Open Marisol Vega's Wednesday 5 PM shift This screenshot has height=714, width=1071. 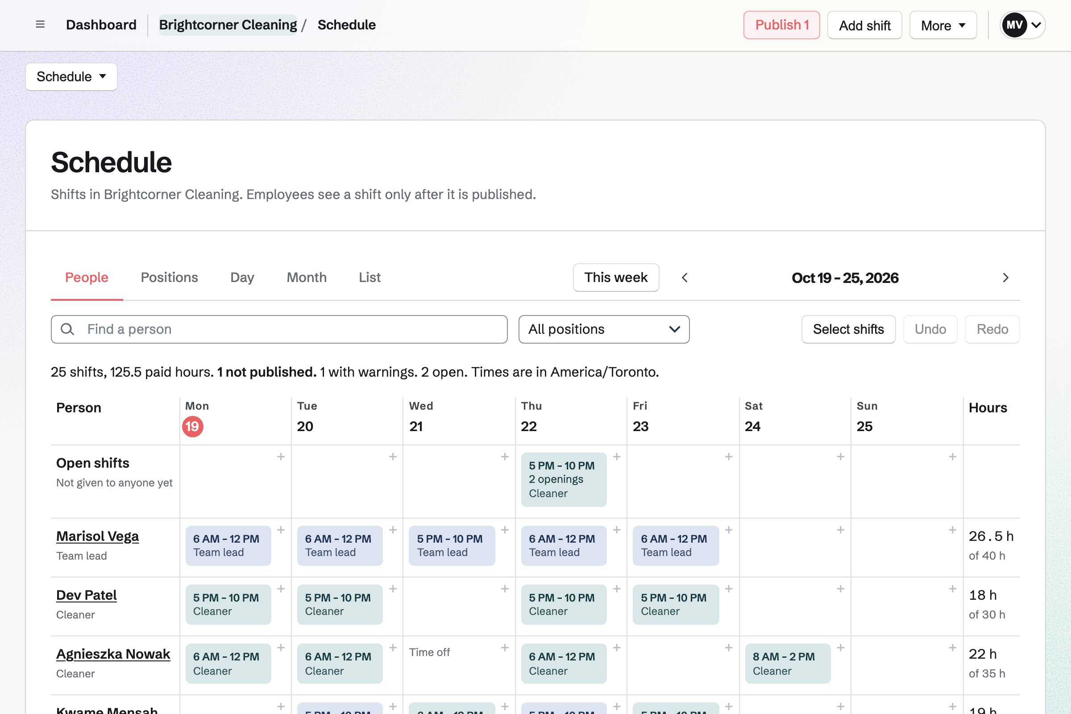coord(452,545)
